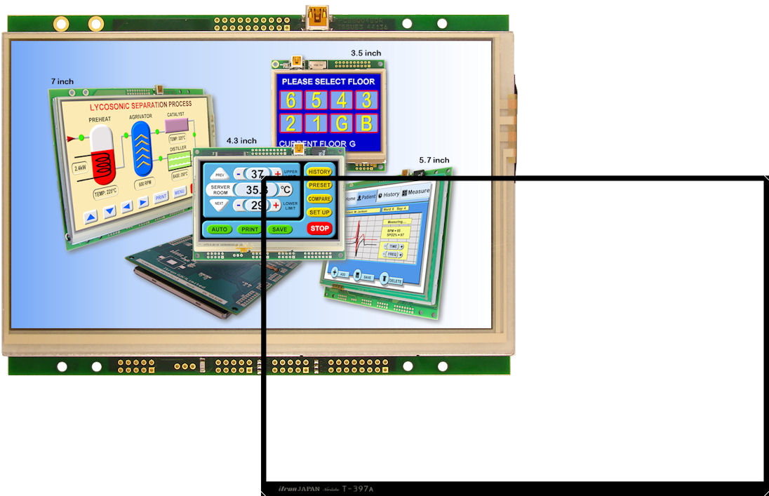Click the 7 inch label
Viewport: 769px width, 496px height.
tap(62, 81)
